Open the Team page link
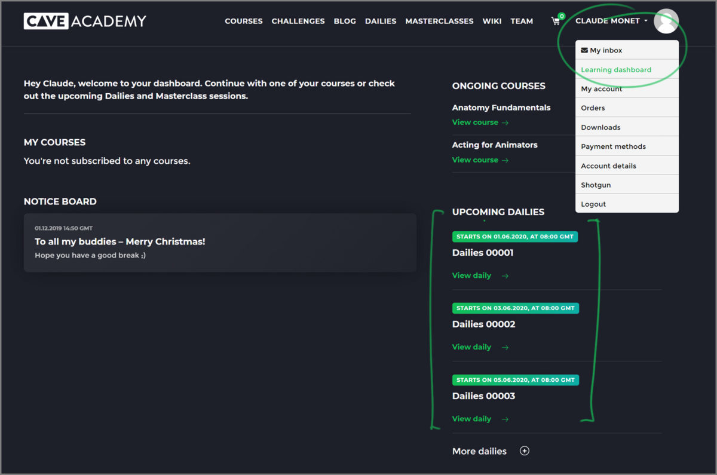This screenshot has width=717, height=475. tap(522, 21)
